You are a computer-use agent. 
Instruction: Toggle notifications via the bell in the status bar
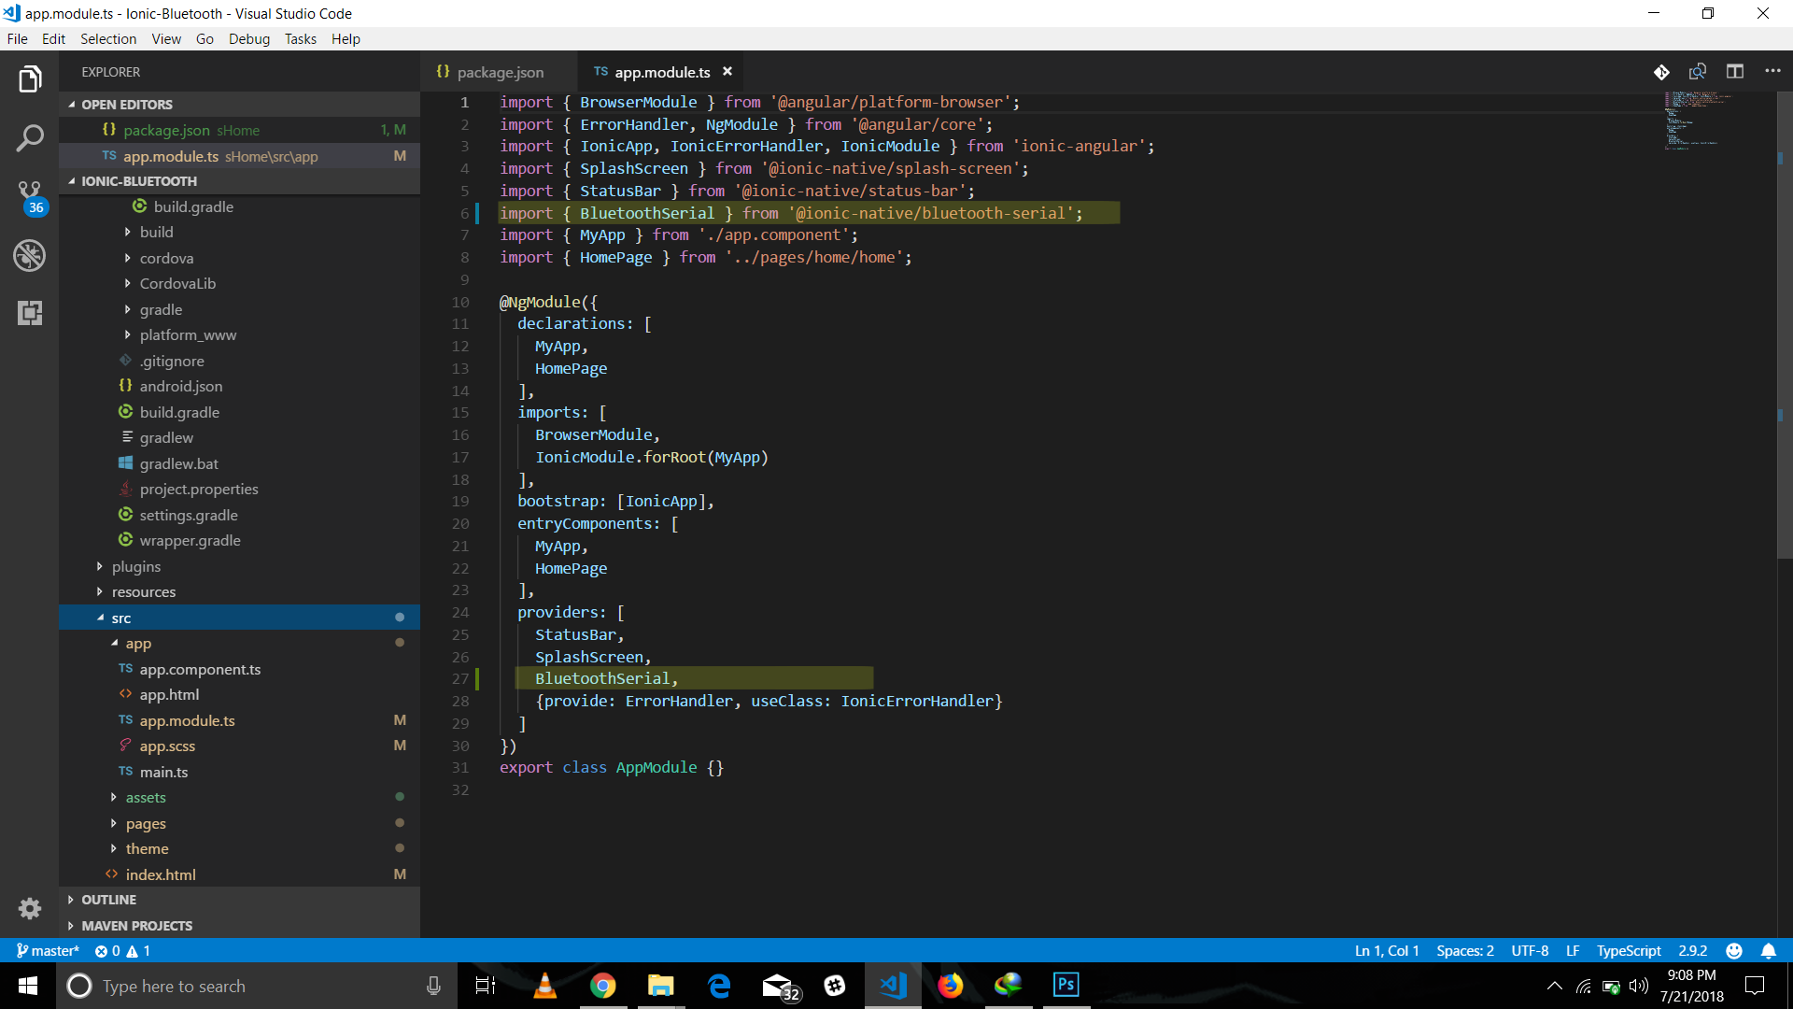(x=1770, y=950)
